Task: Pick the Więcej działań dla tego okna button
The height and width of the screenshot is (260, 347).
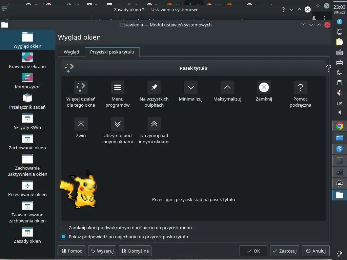Action: coord(81,87)
